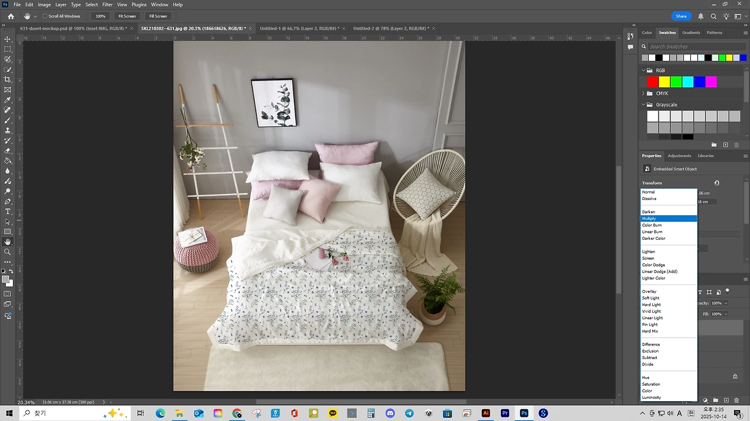Click the Fit Screen button

click(127, 16)
